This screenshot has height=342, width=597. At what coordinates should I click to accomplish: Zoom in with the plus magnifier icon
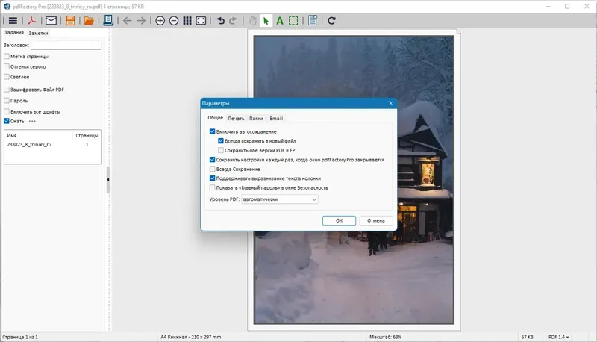point(160,21)
